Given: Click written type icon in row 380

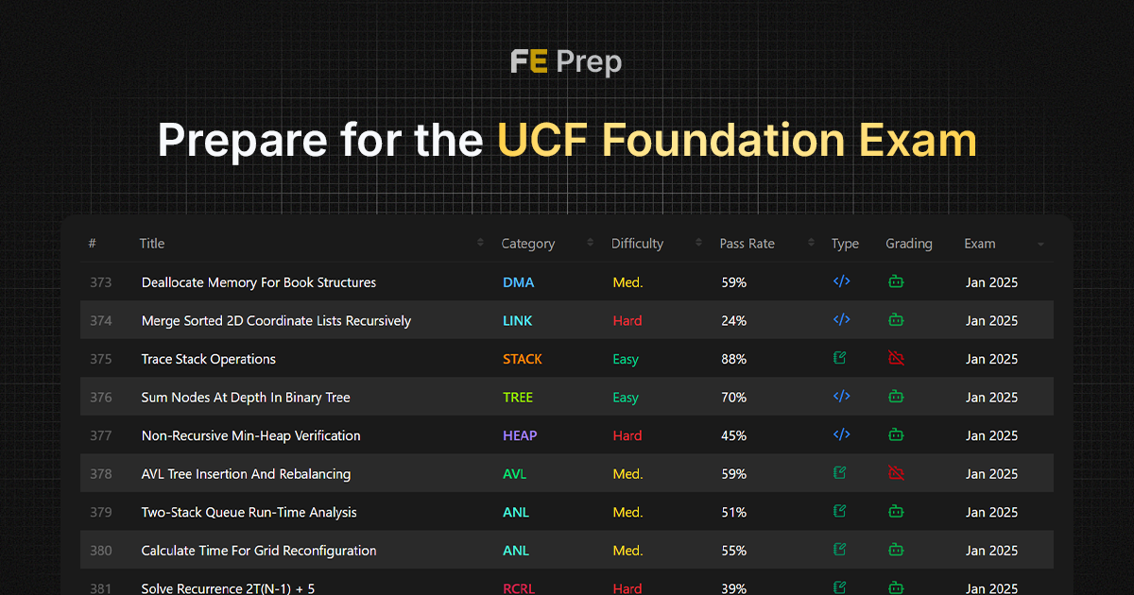Looking at the screenshot, I should coord(840,550).
